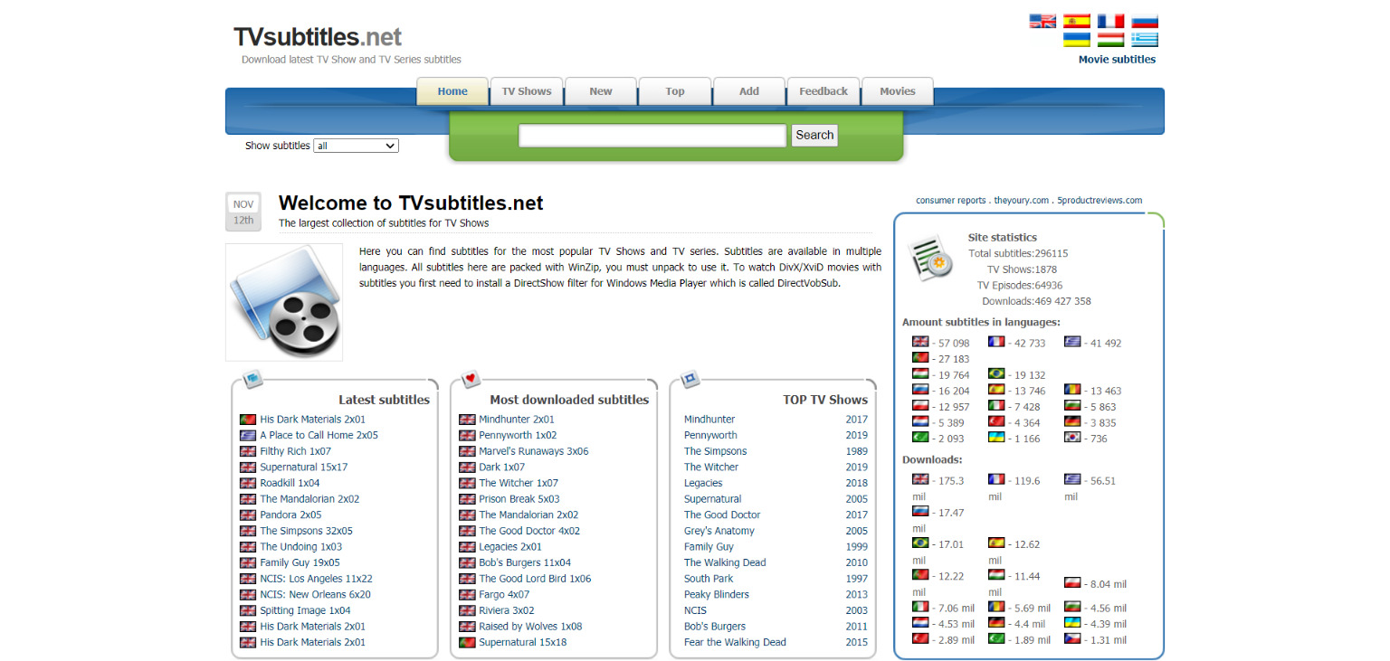
Task: Click the Romanian flag beside 13 463
Action: pyautogui.click(x=1072, y=390)
